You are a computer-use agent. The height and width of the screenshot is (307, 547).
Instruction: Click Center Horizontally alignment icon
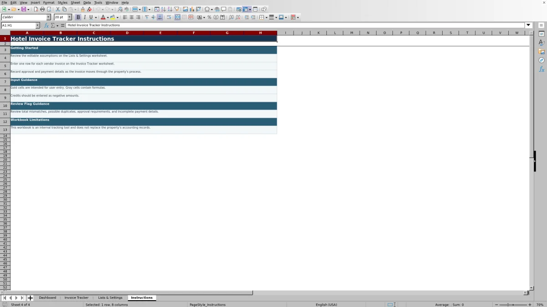point(132,17)
